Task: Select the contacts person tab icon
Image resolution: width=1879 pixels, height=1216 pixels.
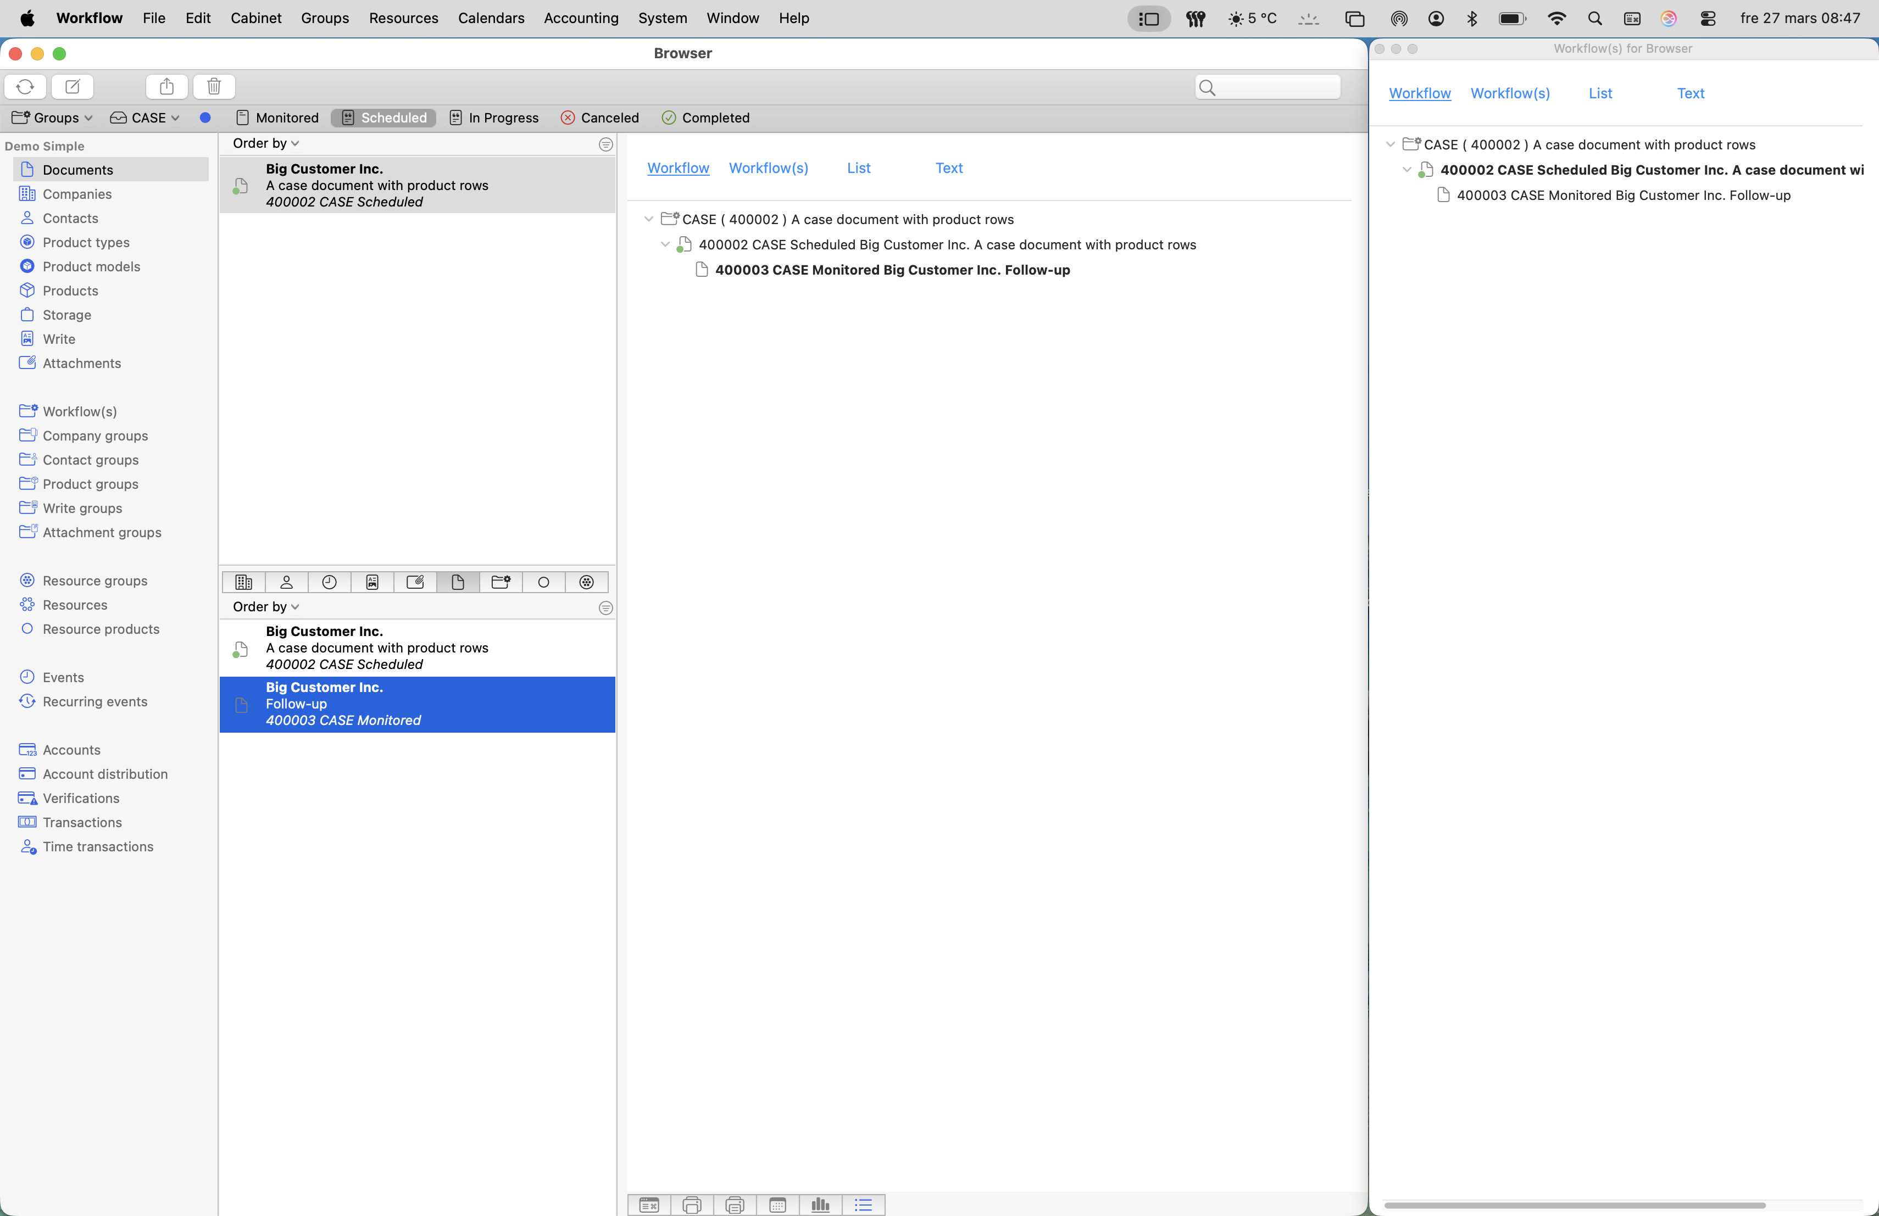Action: click(x=287, y=582)
